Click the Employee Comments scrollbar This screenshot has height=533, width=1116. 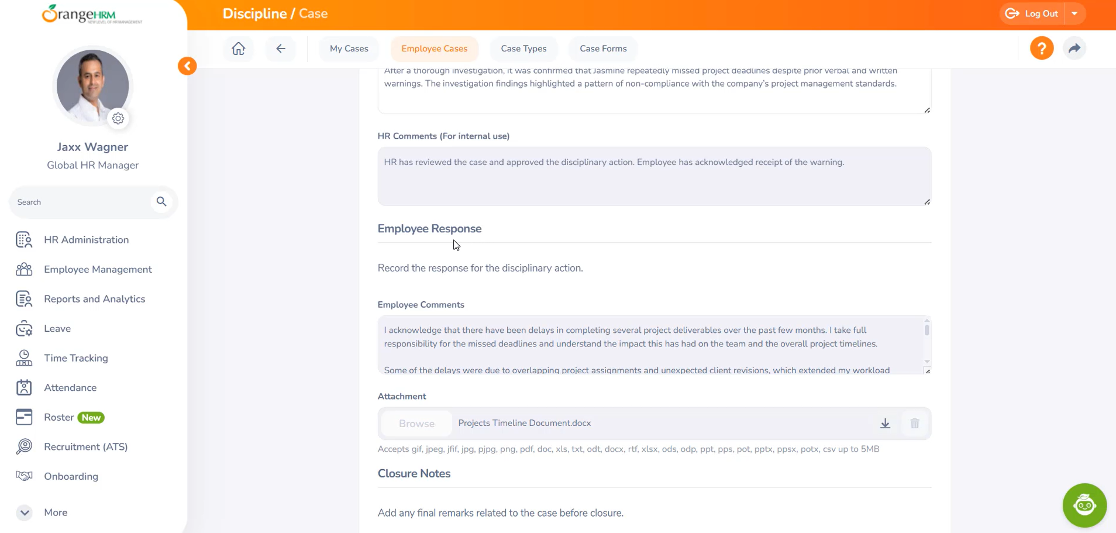[926, 331]
